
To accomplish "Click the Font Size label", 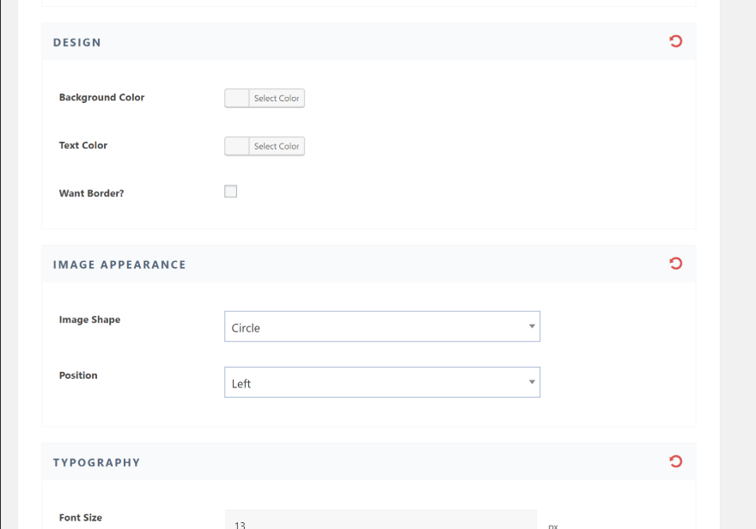I will click(81, 518).
